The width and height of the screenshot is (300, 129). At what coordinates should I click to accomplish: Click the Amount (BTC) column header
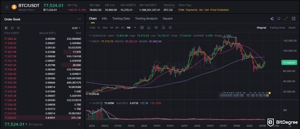click(x=47, y=33)
